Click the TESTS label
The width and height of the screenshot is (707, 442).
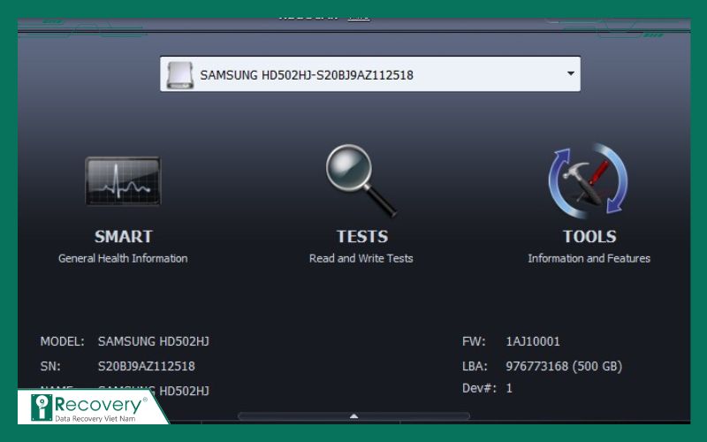click(x=362, y=236)
